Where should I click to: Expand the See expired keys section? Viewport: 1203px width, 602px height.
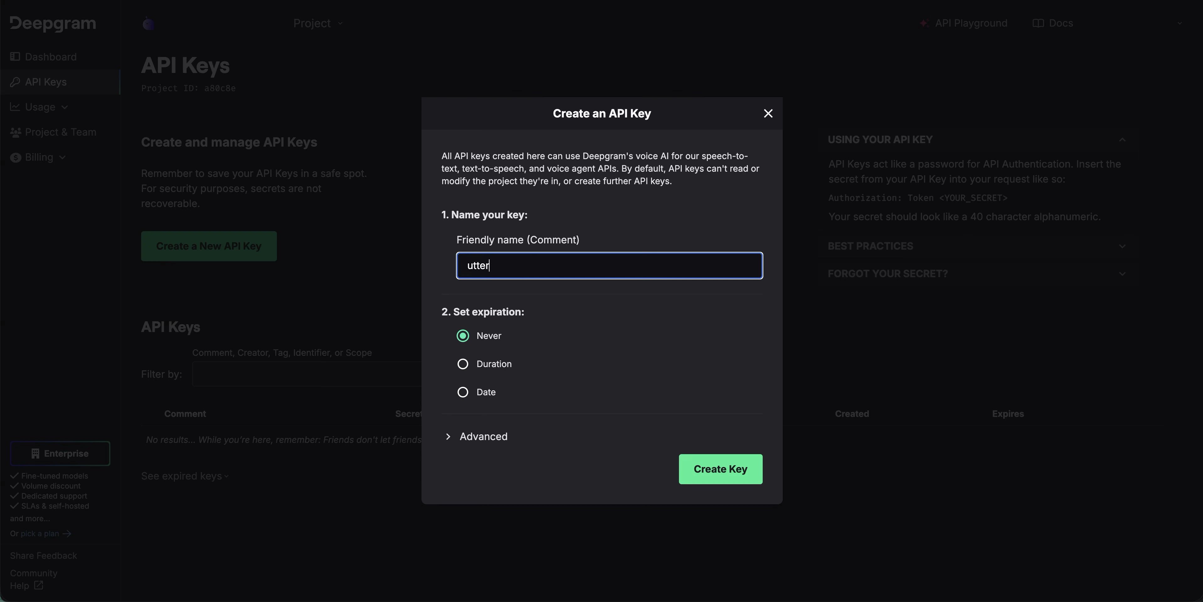tap(184, 476)
